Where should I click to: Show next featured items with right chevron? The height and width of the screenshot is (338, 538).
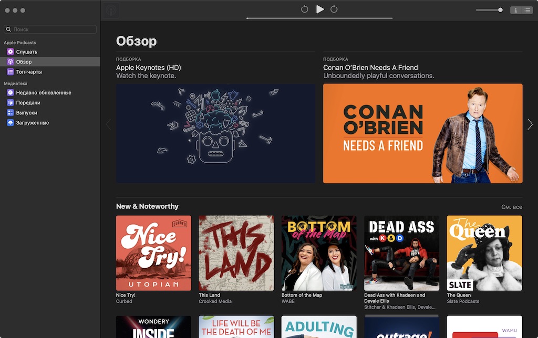[530, 124]
